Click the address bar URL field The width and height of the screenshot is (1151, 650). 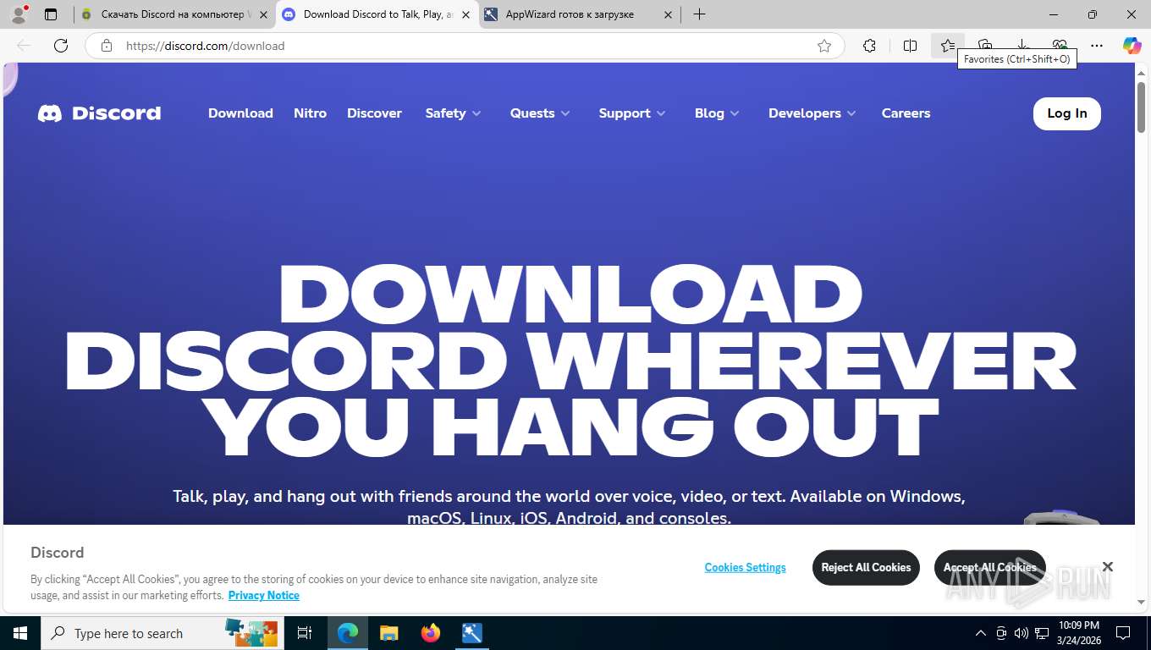465,46
